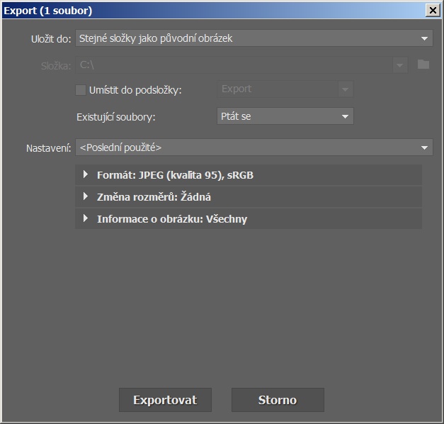Click the folder browse icon

(x=423, y=65)
